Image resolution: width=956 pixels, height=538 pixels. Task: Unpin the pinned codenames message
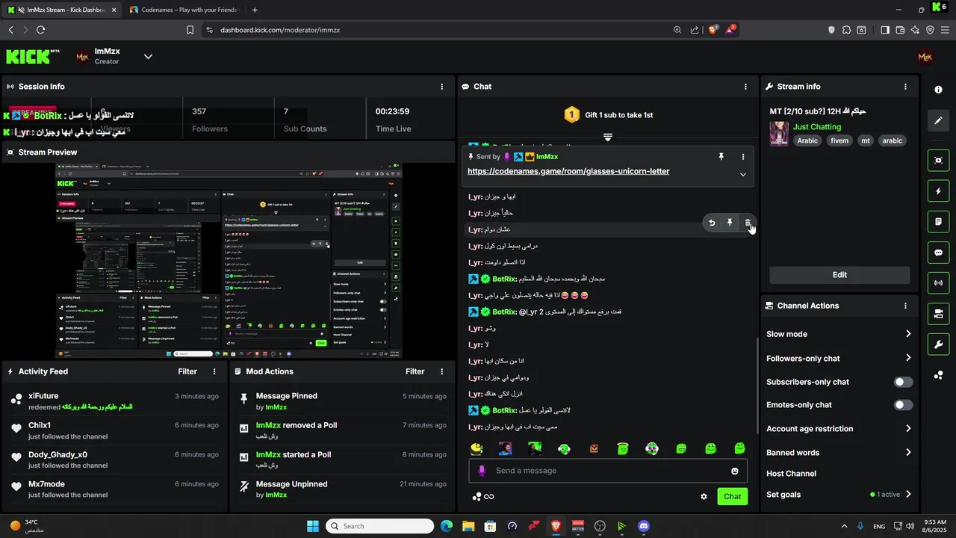click(x=721, y=157)
